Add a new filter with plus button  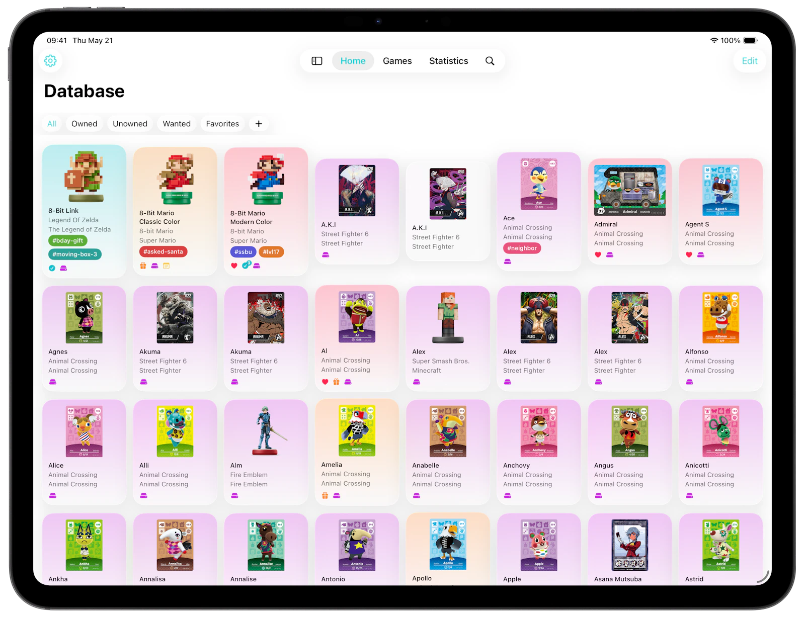pyautogui.click(x=259, y=124)
